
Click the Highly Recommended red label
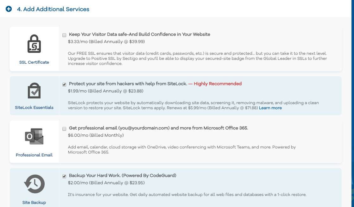point(218,84)
